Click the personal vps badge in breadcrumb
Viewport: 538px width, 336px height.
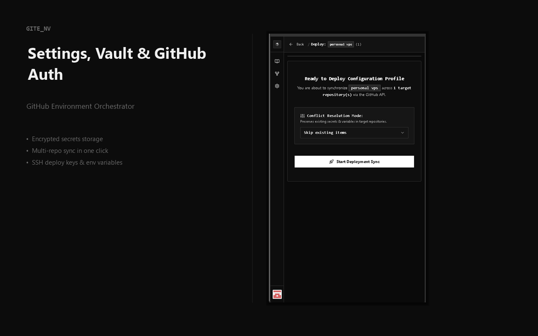pyautogui.click(x=341, y=44)
